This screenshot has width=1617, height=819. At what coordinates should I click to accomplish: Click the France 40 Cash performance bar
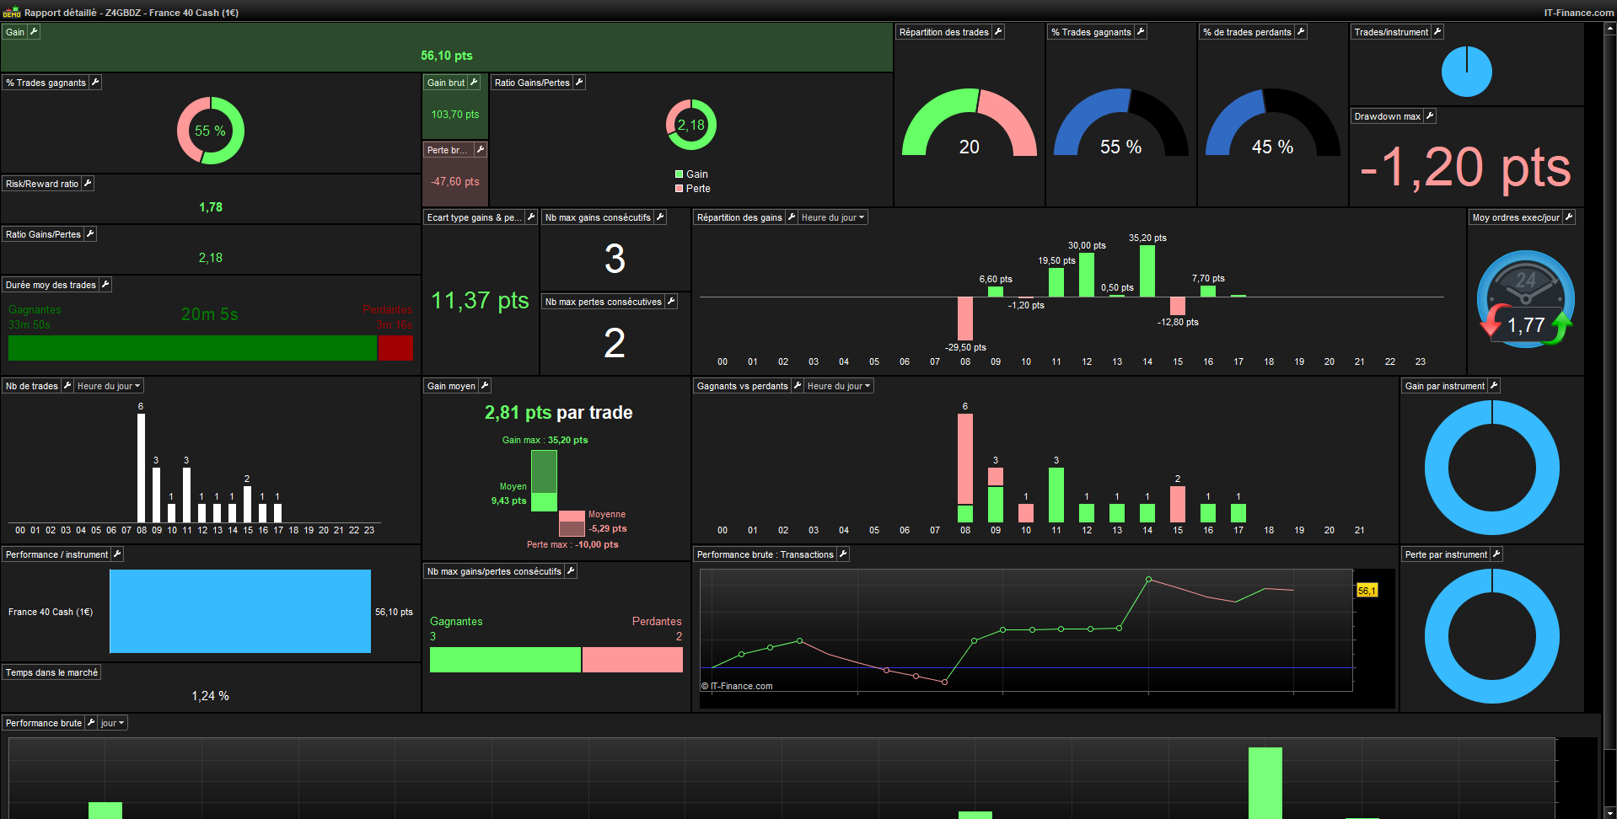240,612
